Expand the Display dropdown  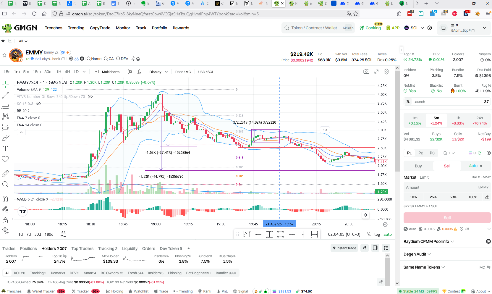[x=158, y=72]
